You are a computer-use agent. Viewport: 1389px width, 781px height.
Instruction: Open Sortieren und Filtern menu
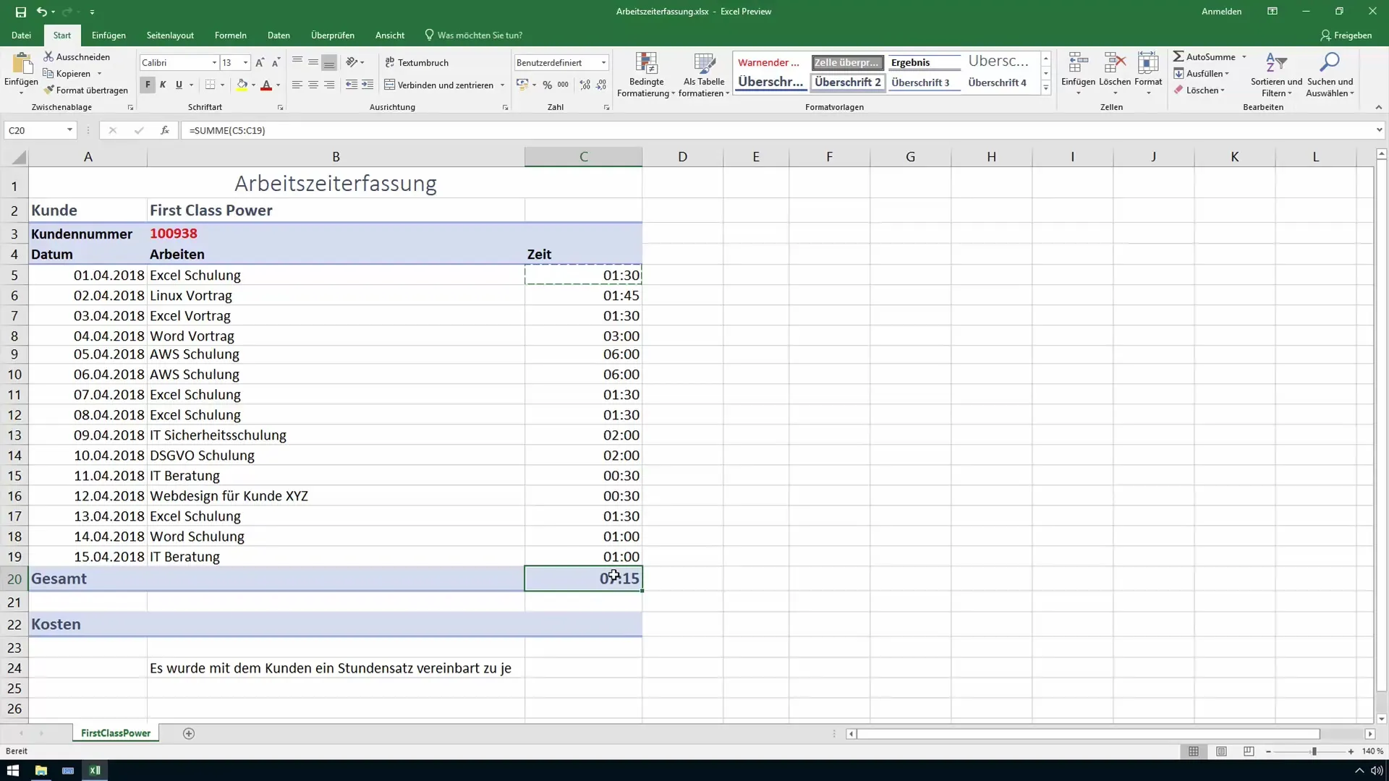coord(1276,74)
